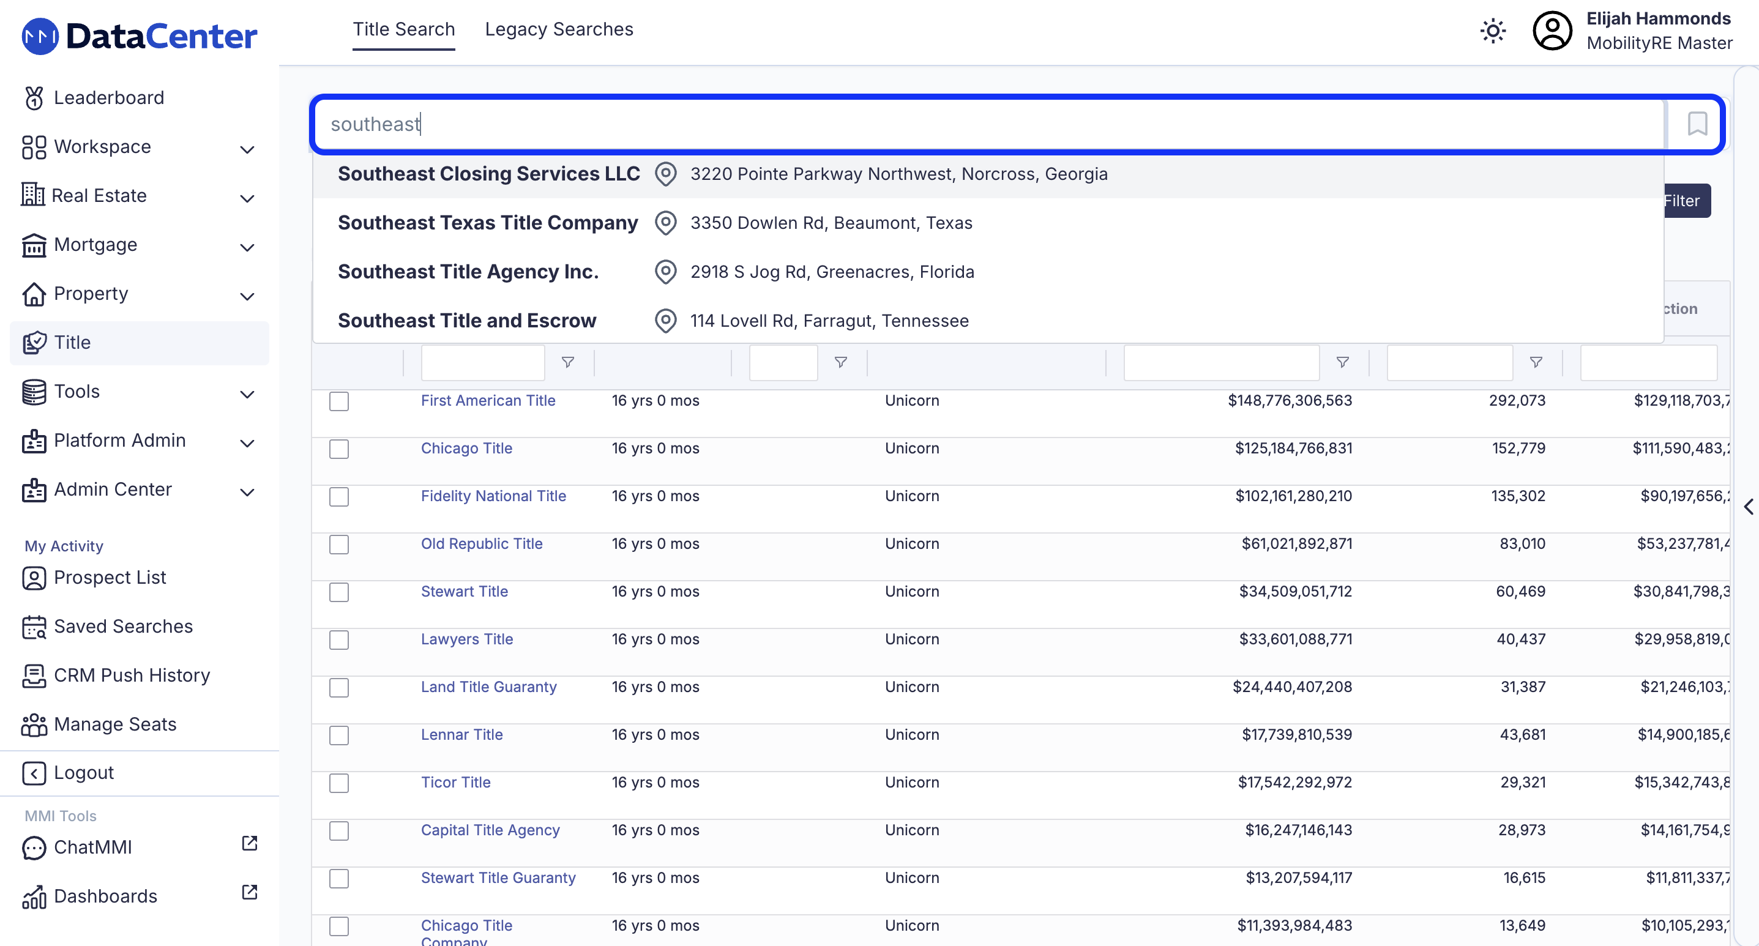This screenshot has height=946, width=1759.
Task: Click the Logout arrow icon
Action: tap(34, 773)
